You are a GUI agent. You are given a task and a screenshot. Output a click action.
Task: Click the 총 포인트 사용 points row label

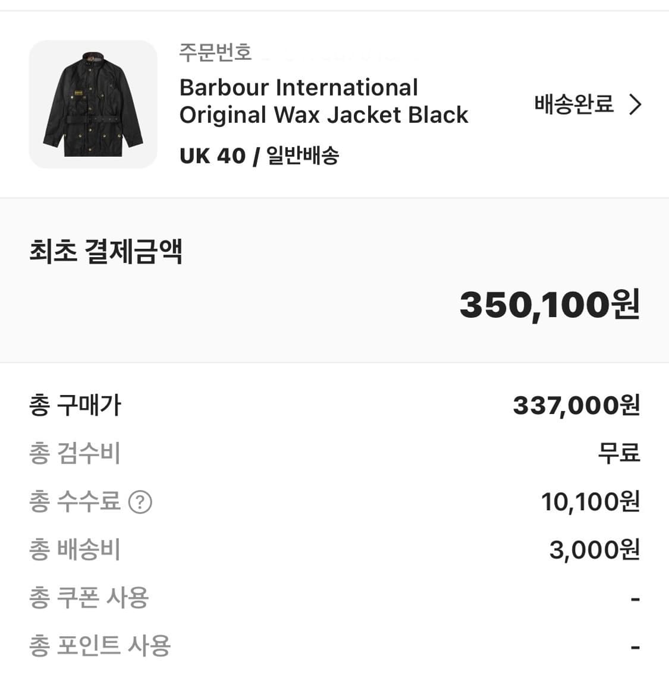(x=100, y=646)
